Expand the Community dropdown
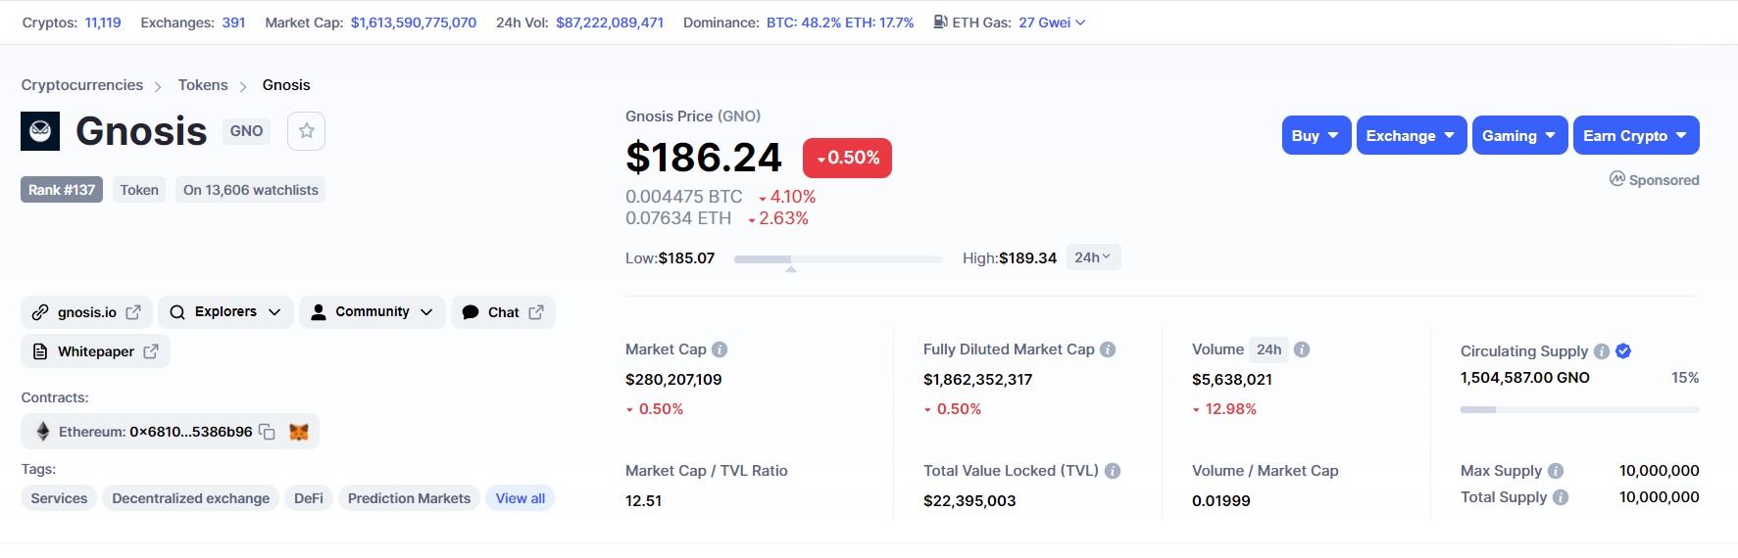Screen dimensions: 1738x558 (372, 312)
